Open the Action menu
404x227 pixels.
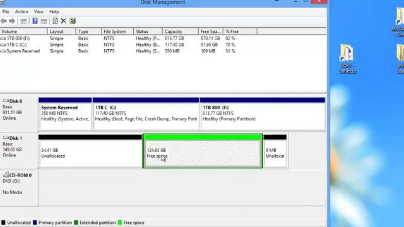click(x=21, y=12)
